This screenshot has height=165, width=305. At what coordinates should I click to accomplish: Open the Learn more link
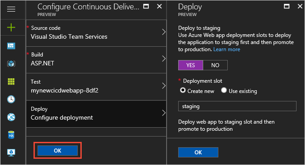point(226,49)
